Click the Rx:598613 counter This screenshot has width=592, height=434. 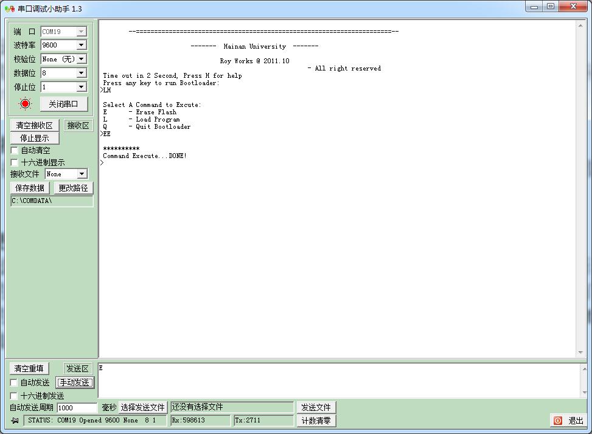pos(201,421)
